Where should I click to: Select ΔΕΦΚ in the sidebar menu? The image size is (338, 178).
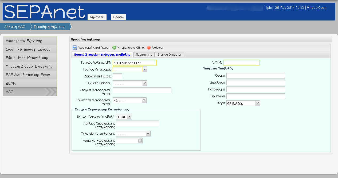pos(30,83)
